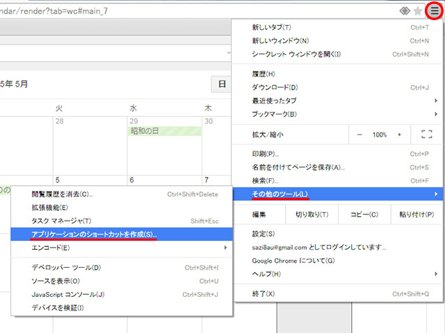445x333 pixels.
Task: Open シークレット ウィンドウ from the menu
Action: coord(296,54)
